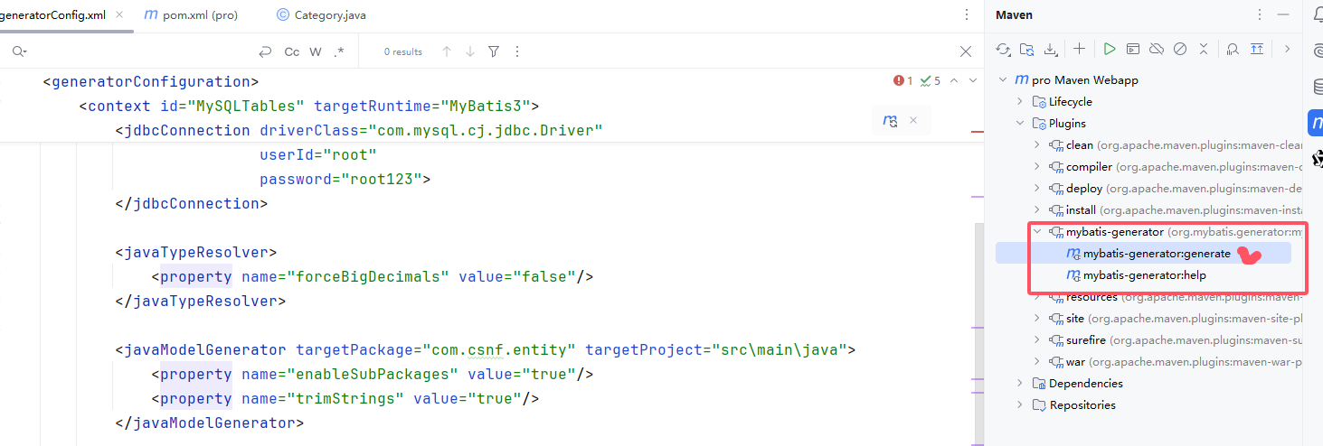Viewport: 1323px width, 446px height.
Task: Insert new line icon in search
Action: pos(265,51)
